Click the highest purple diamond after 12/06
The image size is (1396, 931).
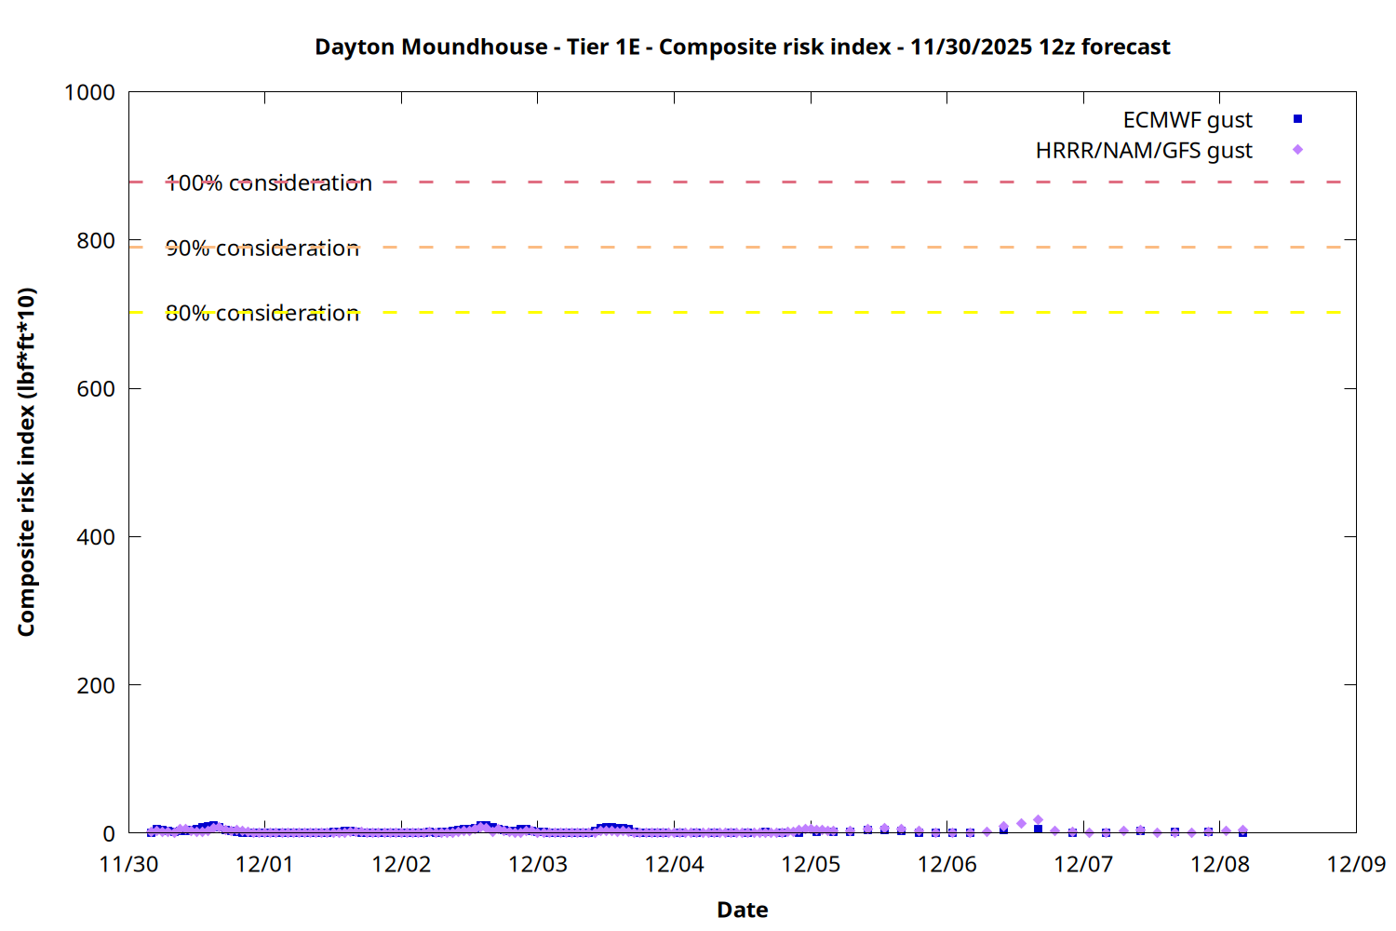click(1038, 820)
